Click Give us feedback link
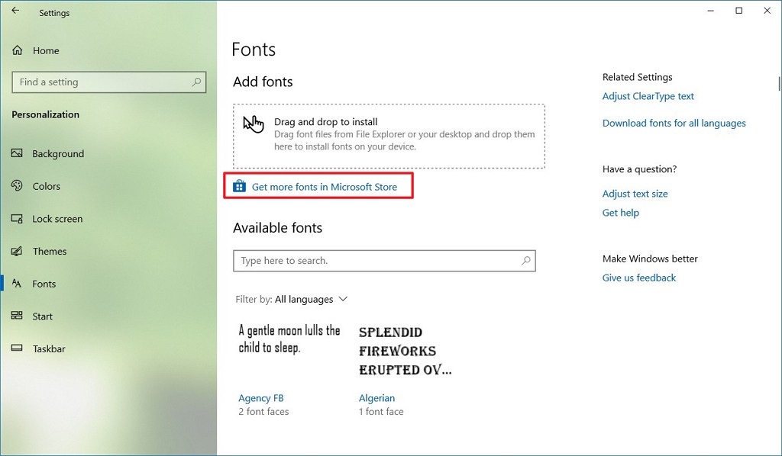782x456 pixels. tap(639, 278)
